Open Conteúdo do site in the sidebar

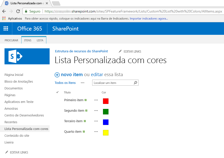tap(17, 136)
